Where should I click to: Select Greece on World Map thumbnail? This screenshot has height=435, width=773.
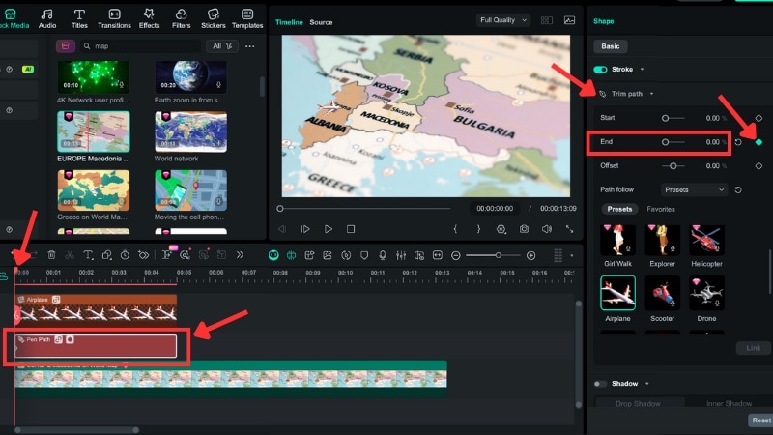(93, 190)
